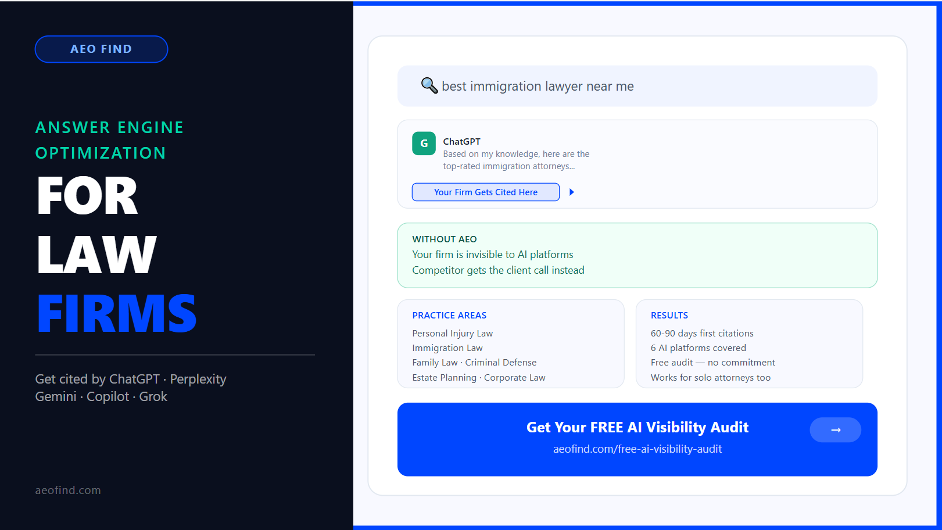
Task: Click 'Works for solo attorneys too' text
Action: (x=710, y=378)
